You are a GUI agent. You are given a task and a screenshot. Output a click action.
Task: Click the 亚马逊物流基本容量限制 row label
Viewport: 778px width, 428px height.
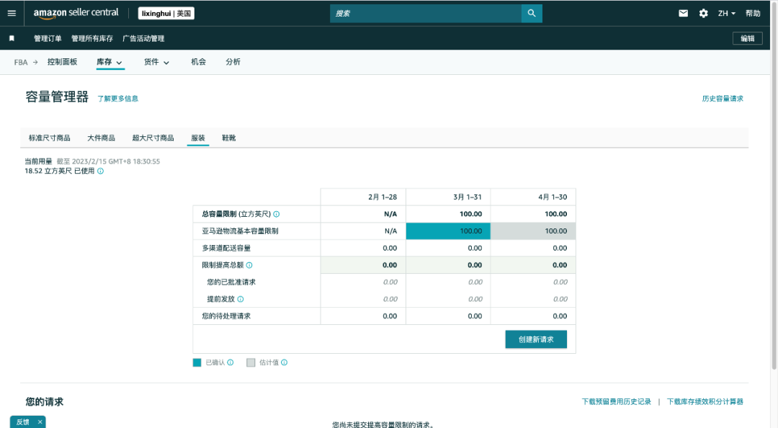[240, 231]
